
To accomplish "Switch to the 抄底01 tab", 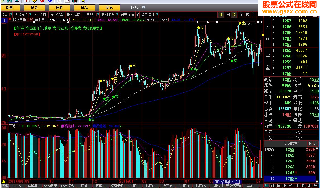I will pos(134,186).
